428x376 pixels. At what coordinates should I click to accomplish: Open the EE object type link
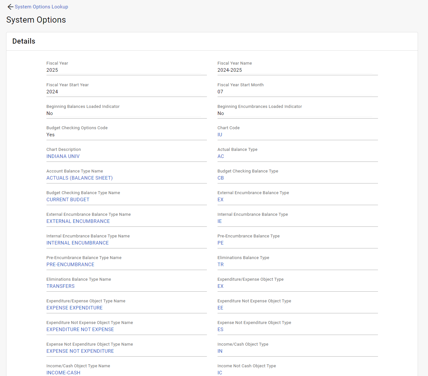point(220,308)
